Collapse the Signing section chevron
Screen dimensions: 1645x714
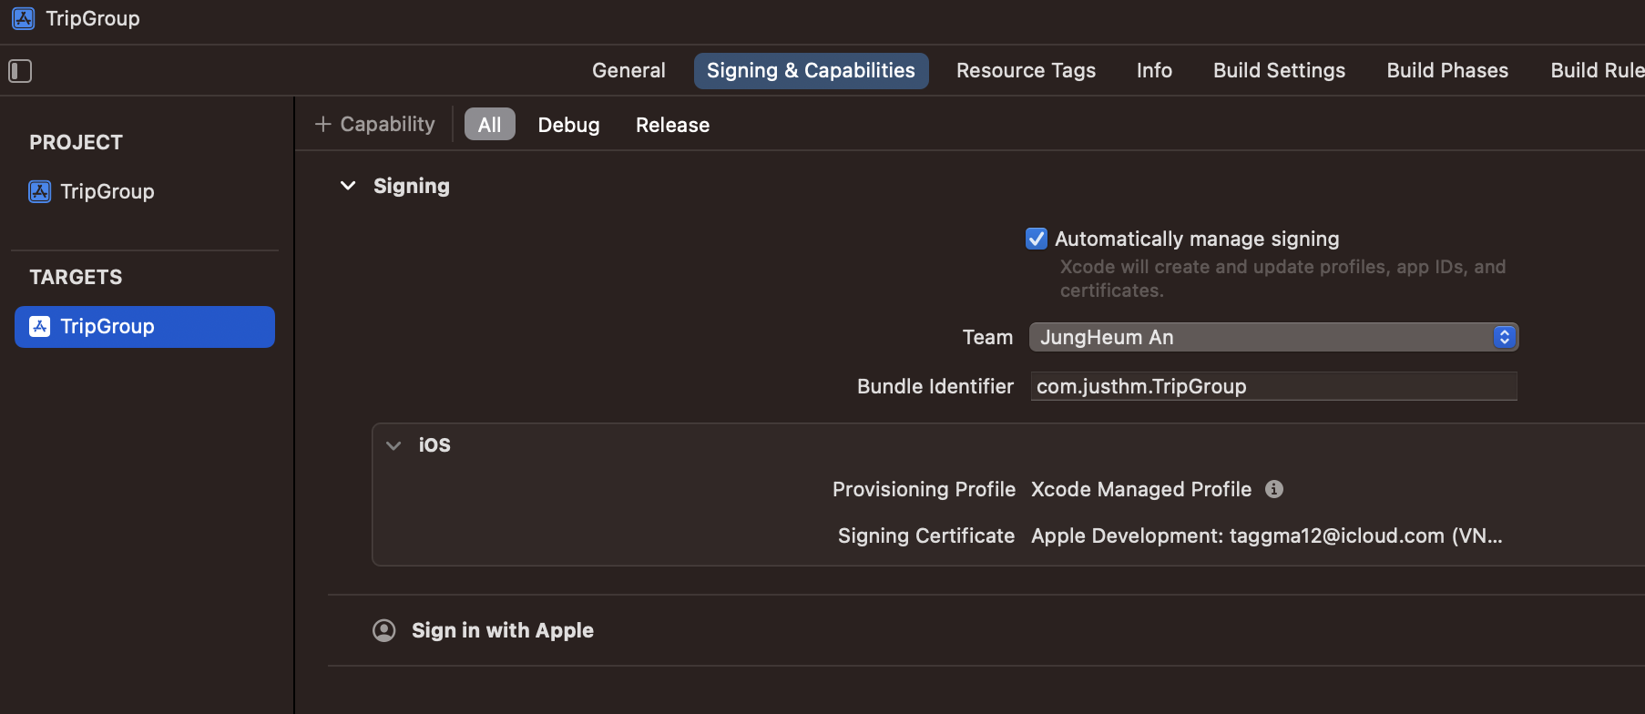[x=348, y=186]
